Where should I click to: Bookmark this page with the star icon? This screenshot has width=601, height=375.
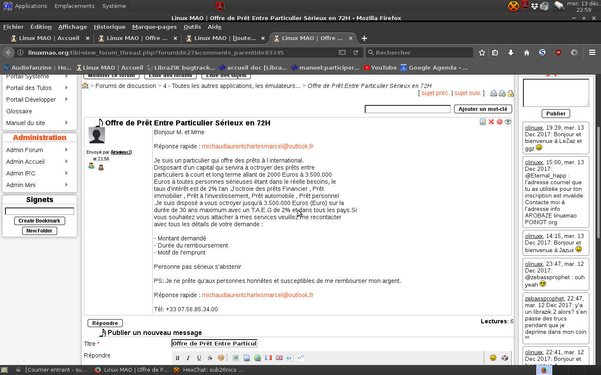[482, 52]
